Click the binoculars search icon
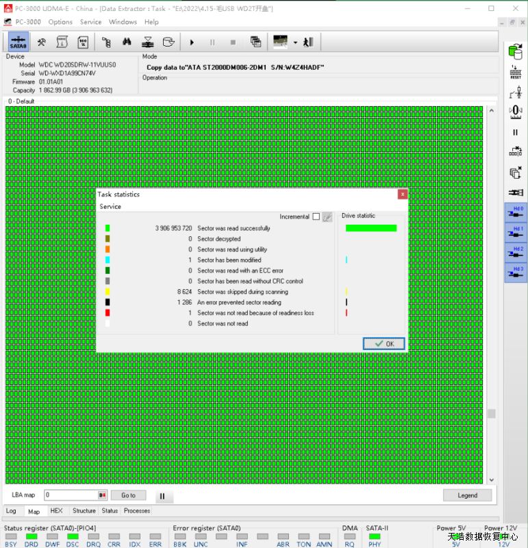The height and width of the screenshot is (548, 528). (x=127, y=42)
